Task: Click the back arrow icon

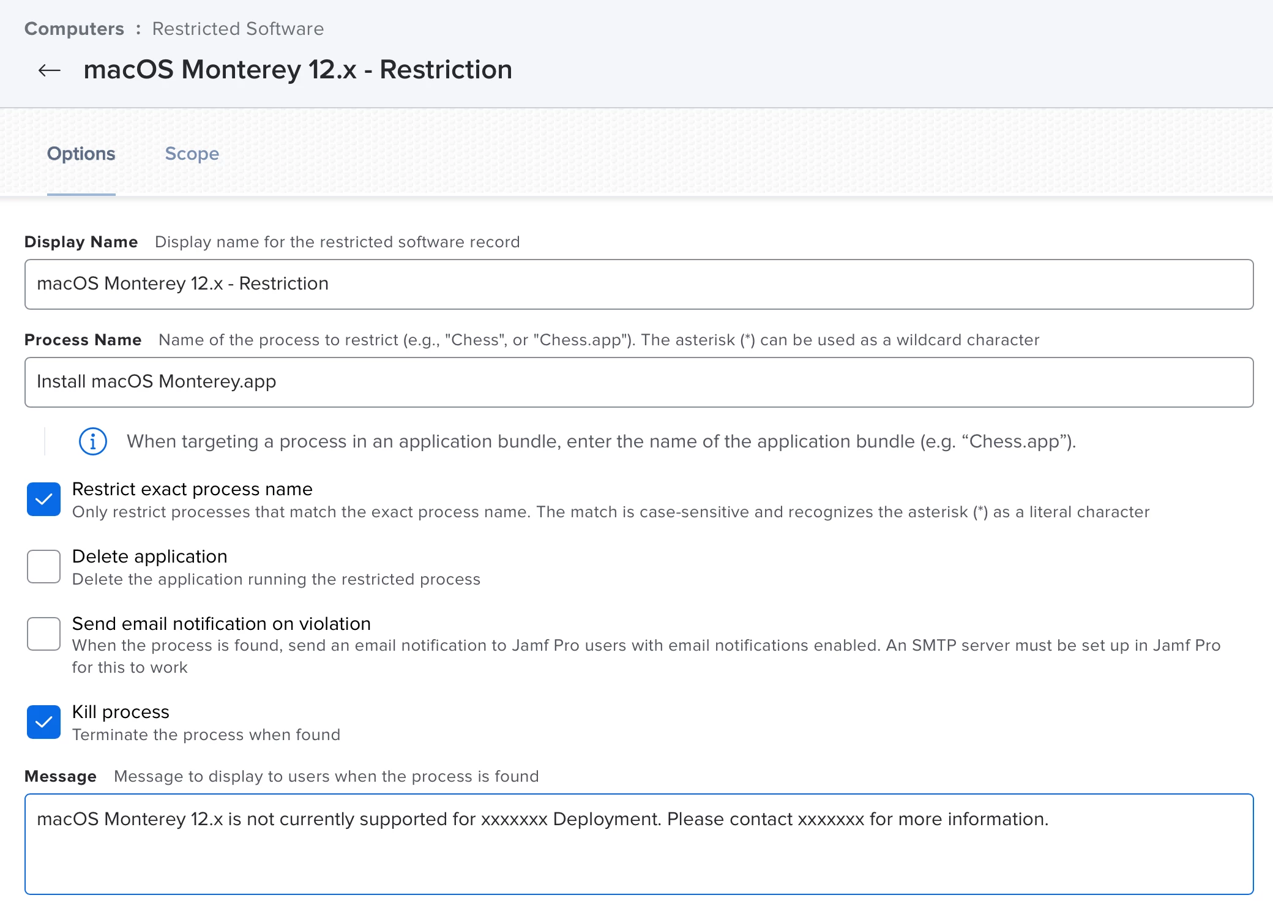Action: (49, 70)
